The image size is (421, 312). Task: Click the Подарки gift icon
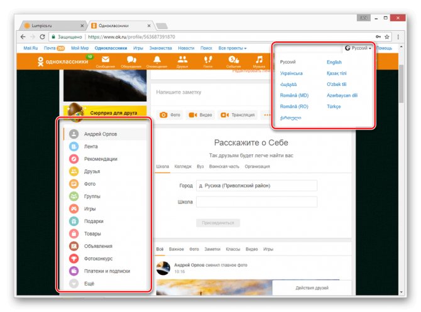pos(74,221)
